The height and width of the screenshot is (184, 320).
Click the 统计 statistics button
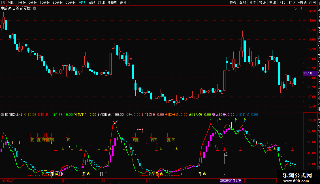[x=262, y=3]
